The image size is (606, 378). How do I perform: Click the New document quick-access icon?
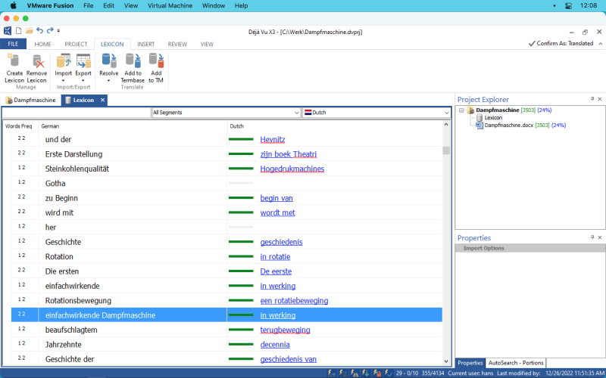[x=18, y=30]
